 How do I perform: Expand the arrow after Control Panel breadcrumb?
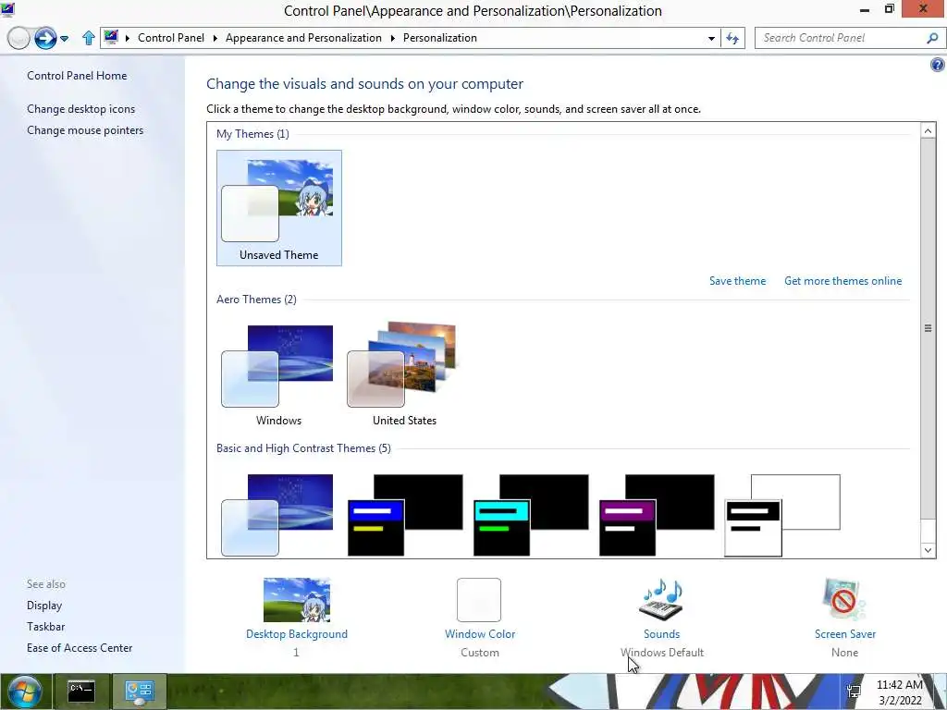pos(215,38)
